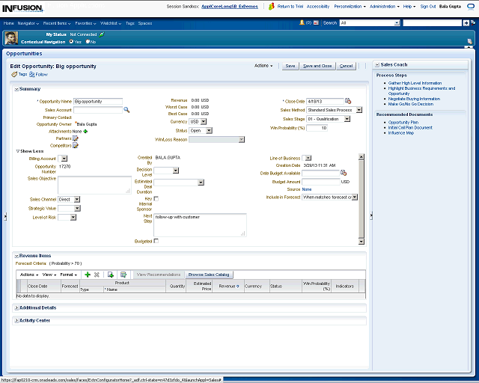Open the Close Date calendar picker
Screen dimensions: 479x383
[x=348, y=101]
